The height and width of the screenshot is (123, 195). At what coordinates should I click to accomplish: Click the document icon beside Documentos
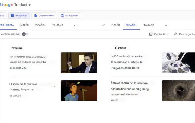click(x=36, y=16)
